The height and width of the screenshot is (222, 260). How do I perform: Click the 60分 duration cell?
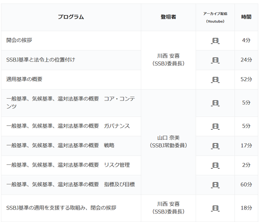[x=246, y=184]
